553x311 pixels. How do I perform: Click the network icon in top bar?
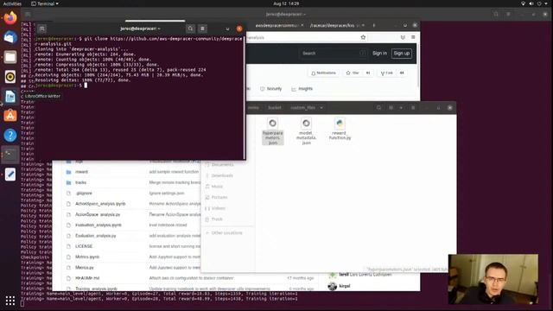(523, 3)
